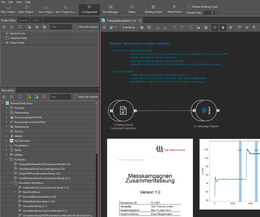This screenshot has height=217, width=260.
Task: Open the Tools menu
Action: click(19, 2)
